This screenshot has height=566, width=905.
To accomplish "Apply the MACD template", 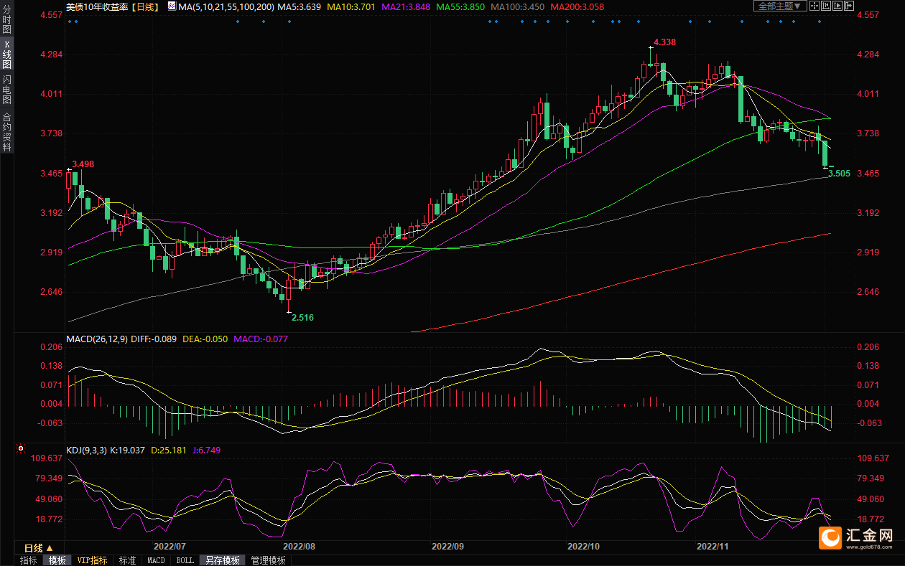I will point(156,560).
